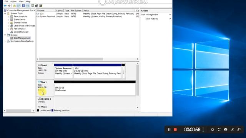The image size is (246, 138).
Task: Click the Task Scheduler clock icon
Action: pos(12,16)
